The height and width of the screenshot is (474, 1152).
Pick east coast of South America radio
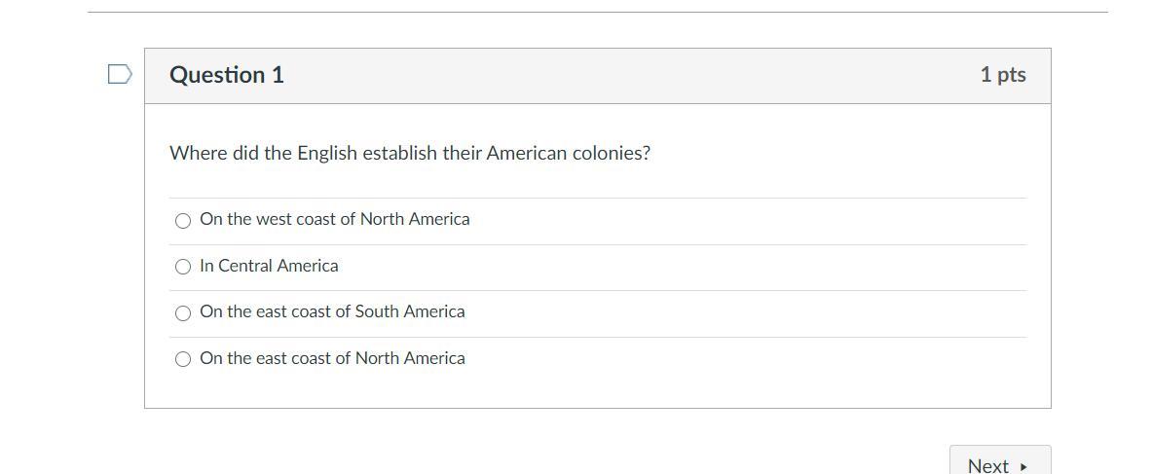click(x=183, y=313)
